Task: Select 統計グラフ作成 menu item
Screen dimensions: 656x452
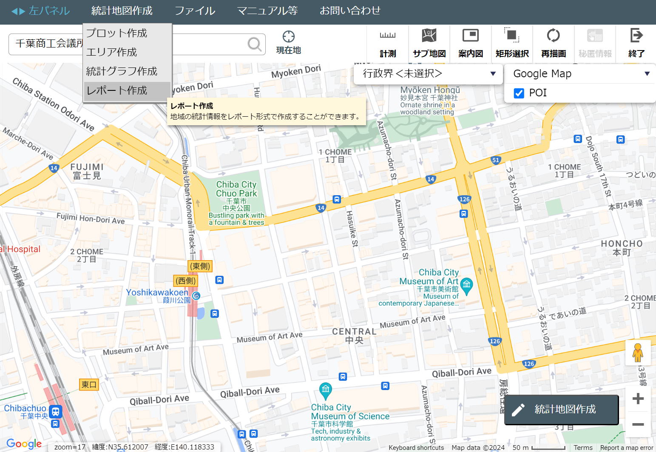Action: coord(127,71)
